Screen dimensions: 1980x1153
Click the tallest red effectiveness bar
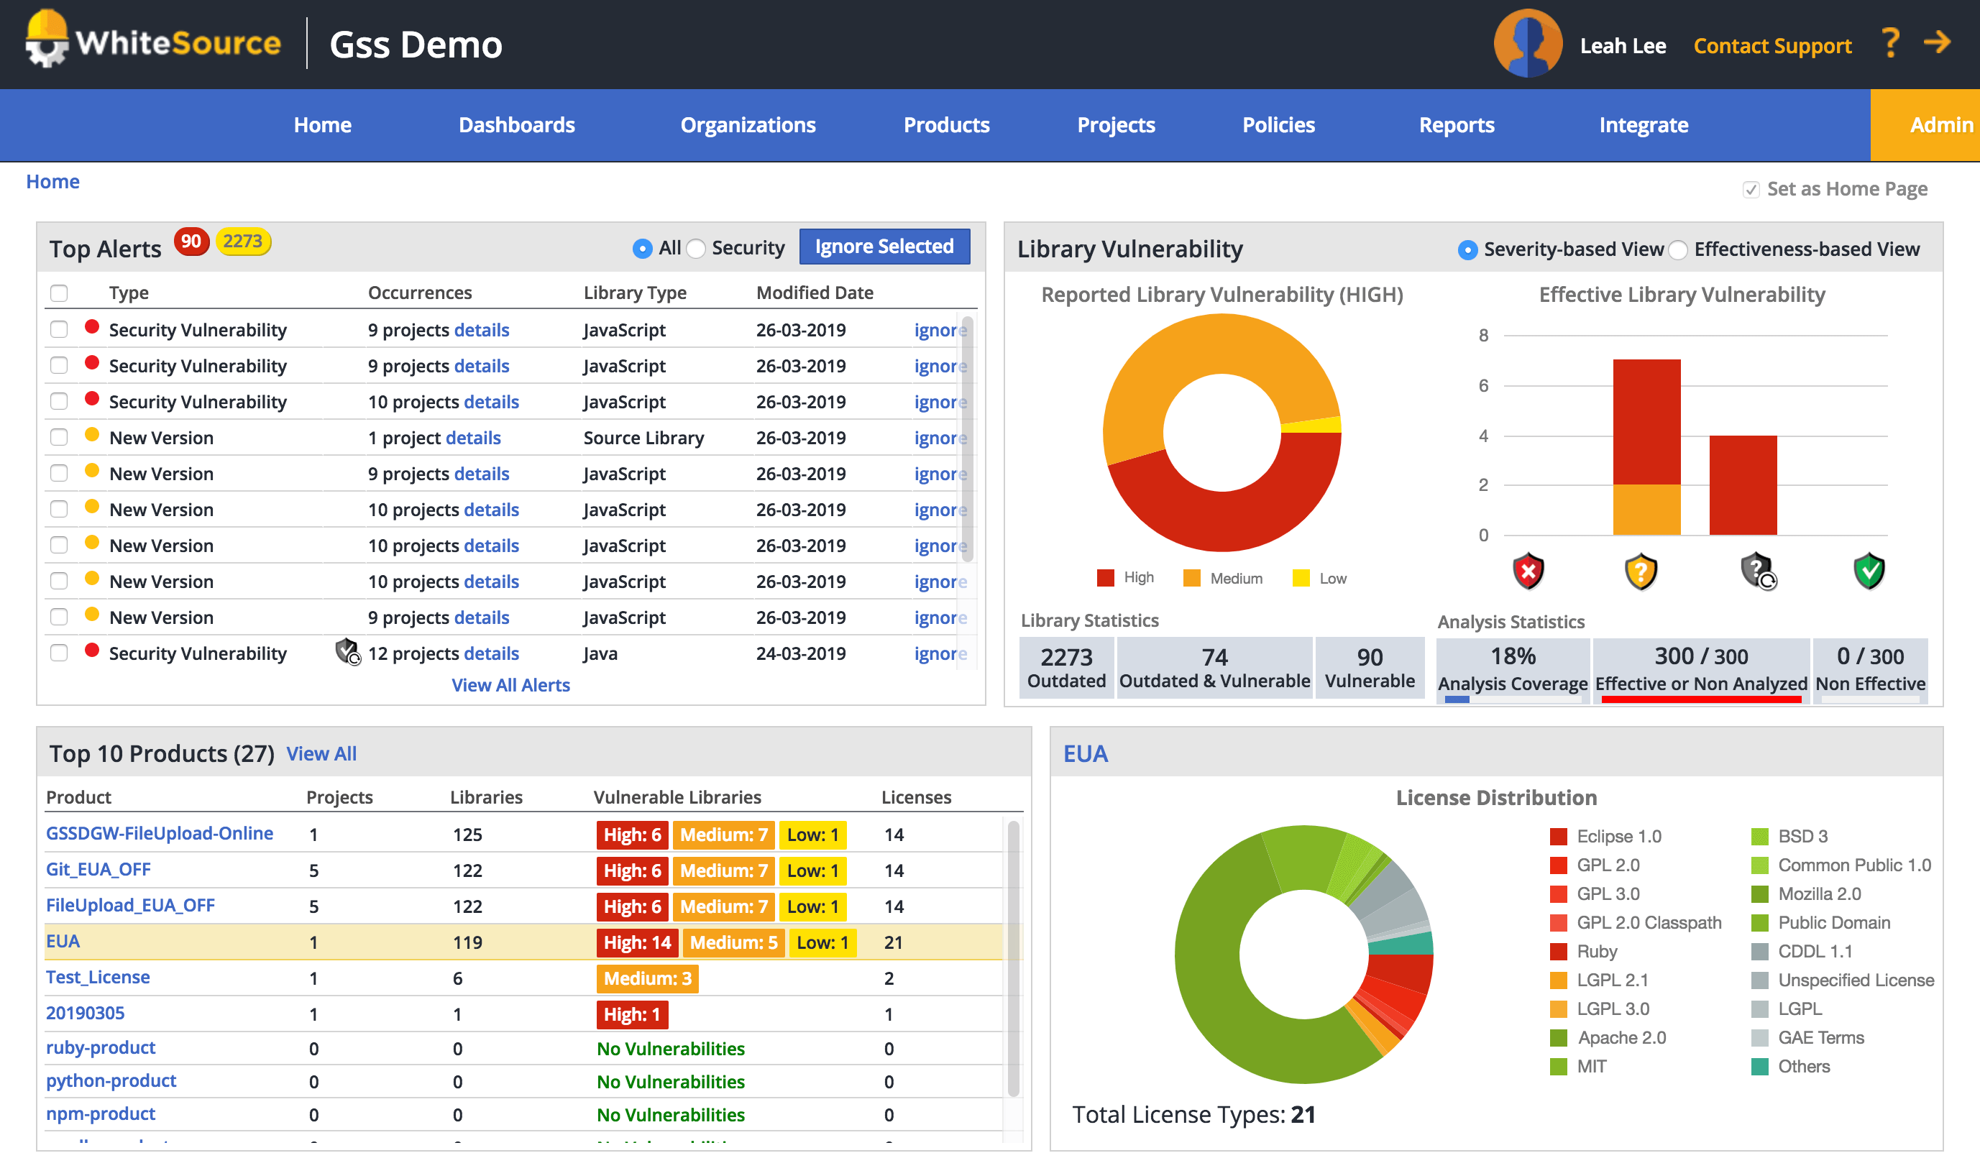1647,422
